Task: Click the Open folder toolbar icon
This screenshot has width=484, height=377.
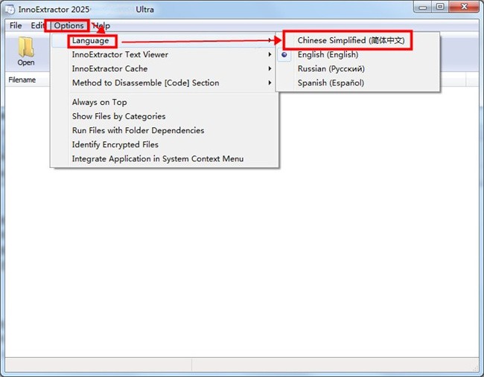Action: point(26,51)
